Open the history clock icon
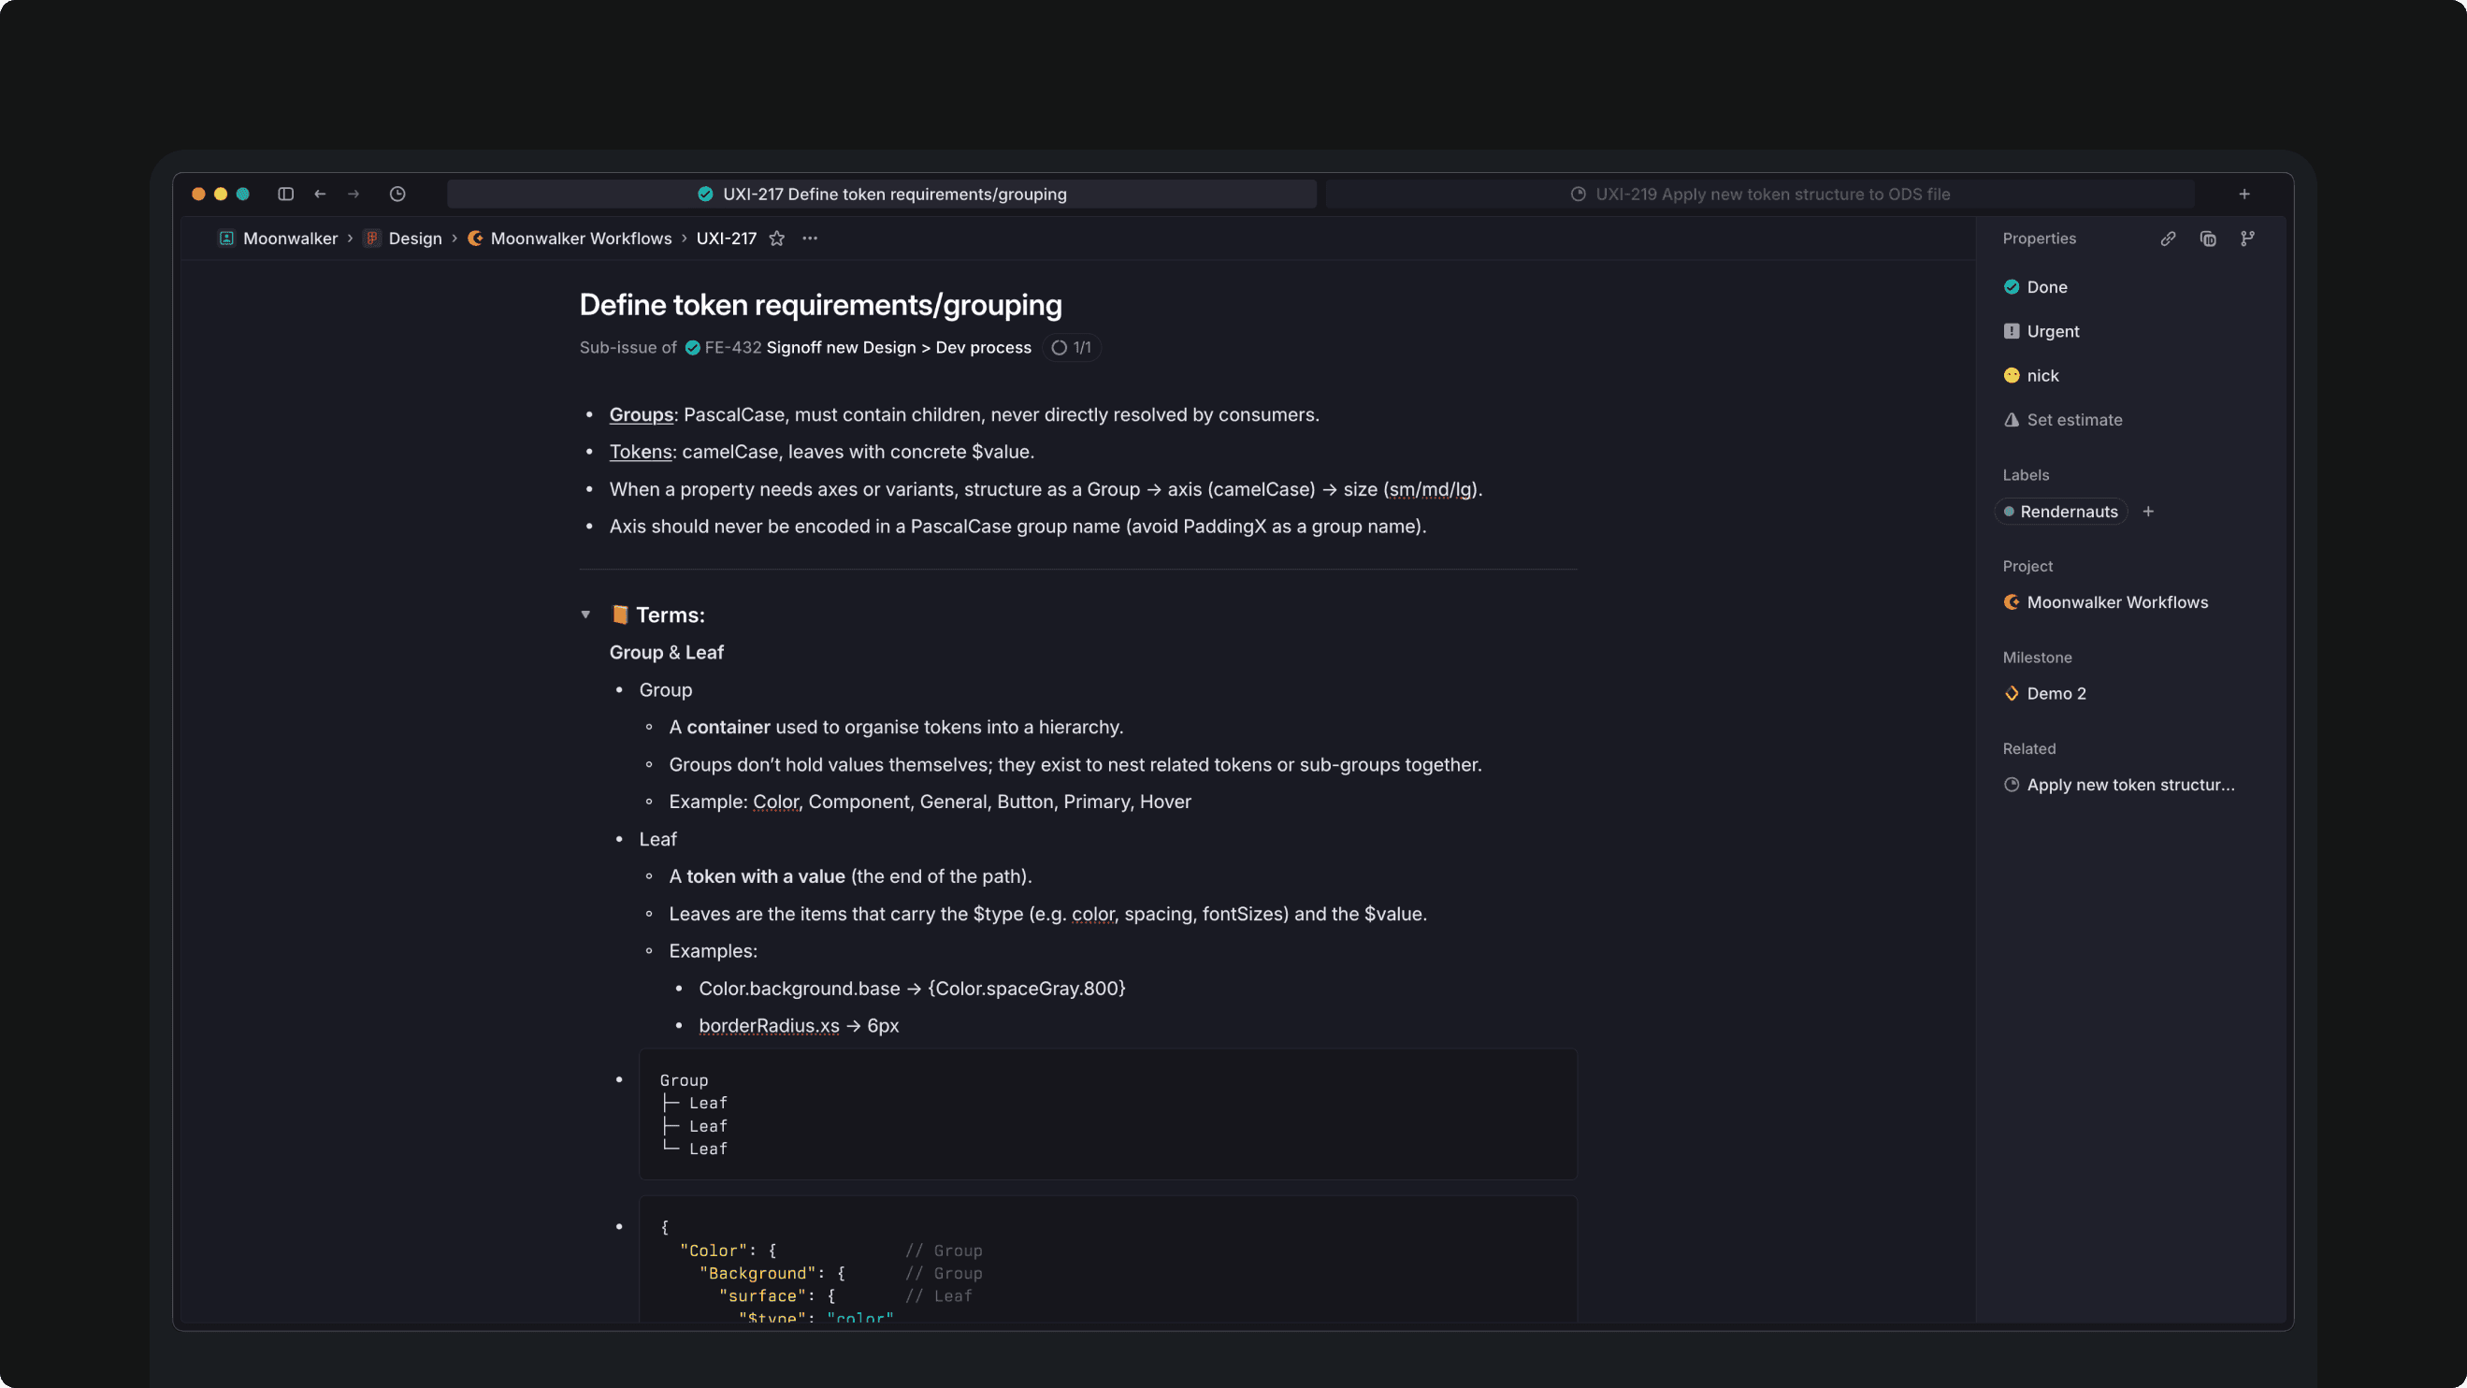 coord(397,194)
